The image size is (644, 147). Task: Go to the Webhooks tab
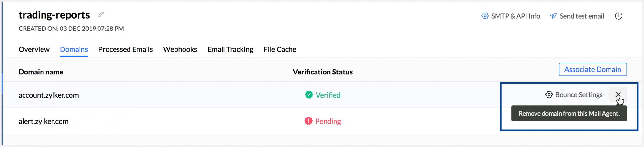point(180,49)
